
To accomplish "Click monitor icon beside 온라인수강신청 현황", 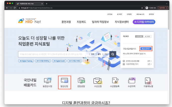I will click(x=124, y=61).
